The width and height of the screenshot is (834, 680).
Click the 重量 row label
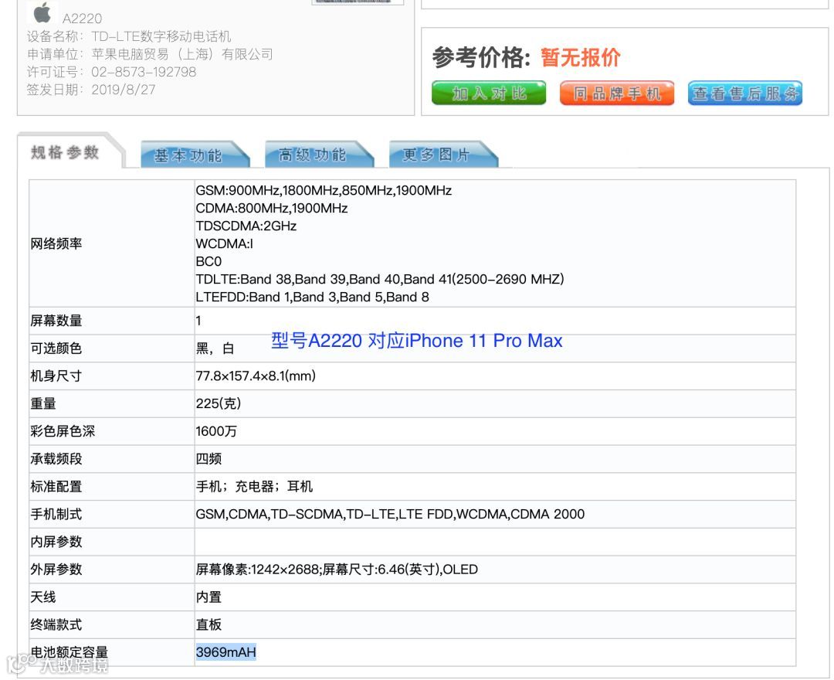[x=43, y=404]
